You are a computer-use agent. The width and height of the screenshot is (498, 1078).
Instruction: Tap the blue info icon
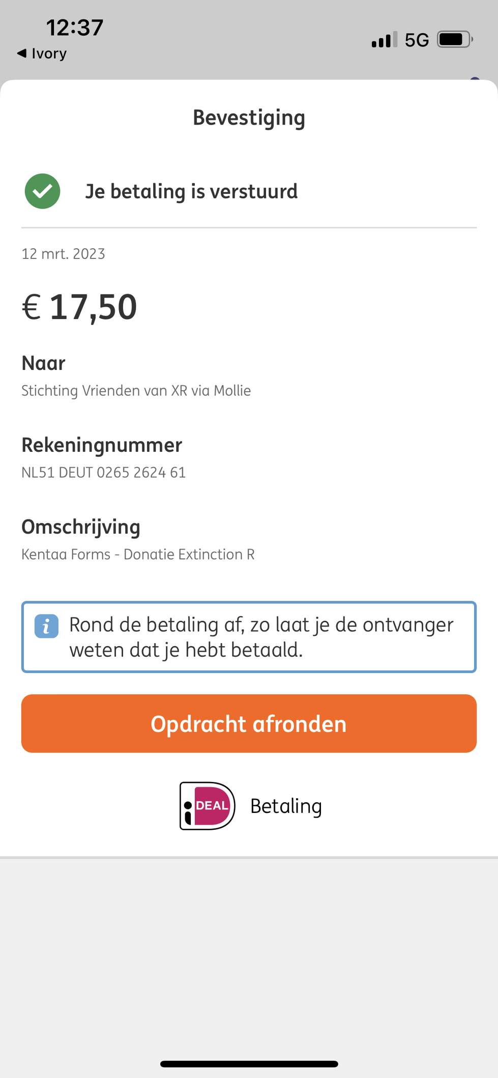(46, 626)
